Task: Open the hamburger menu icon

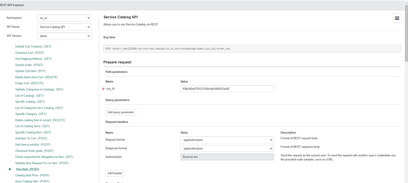Action: pos(397,18)
